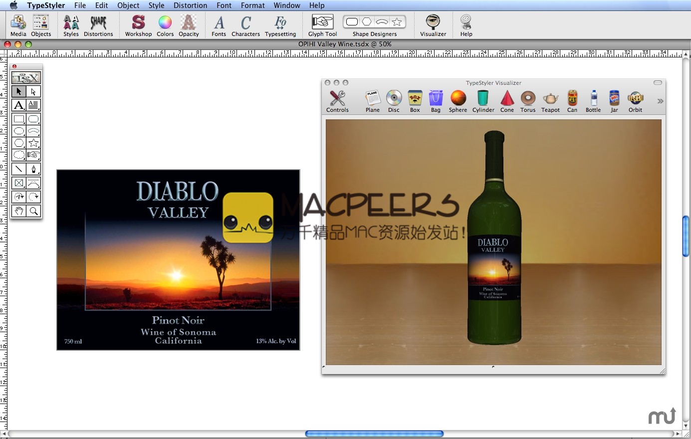Choose the Box model in Visualizer

(415, 101)
